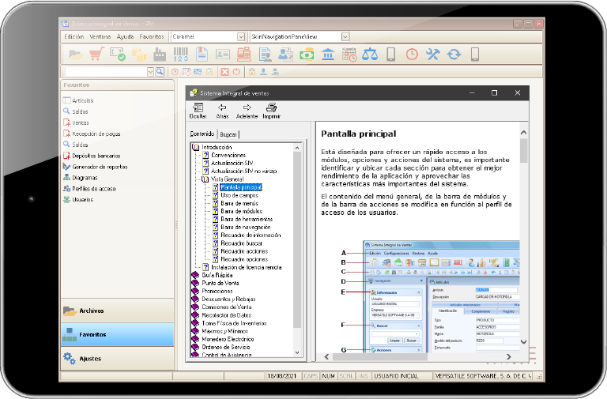Screen dimensions: 607x399
Task: Click the red power icon in action bar
Action: (236, 72)
